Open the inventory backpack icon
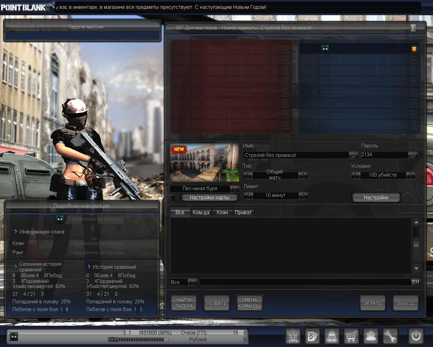 pyautogui.click(x=332, y=336)
